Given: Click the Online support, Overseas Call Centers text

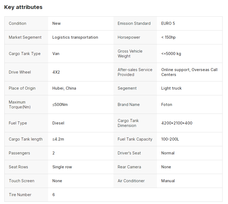Looking at the screenshot, I should coord(189,72).
